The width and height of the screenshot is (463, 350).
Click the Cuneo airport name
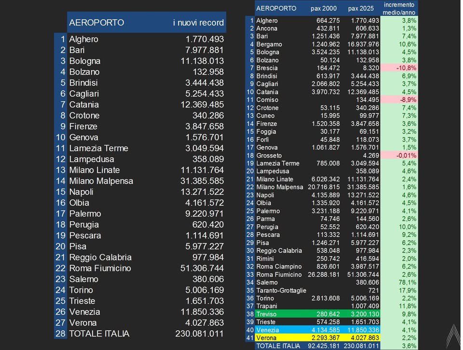(x=265, y=116)
